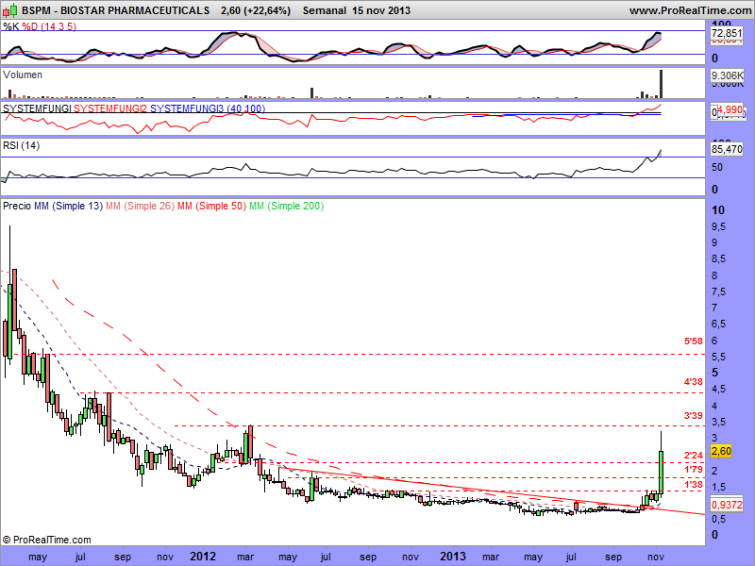Click the 5,5 label on the price axis
This screenshot has height=566, width=755.
718,357
